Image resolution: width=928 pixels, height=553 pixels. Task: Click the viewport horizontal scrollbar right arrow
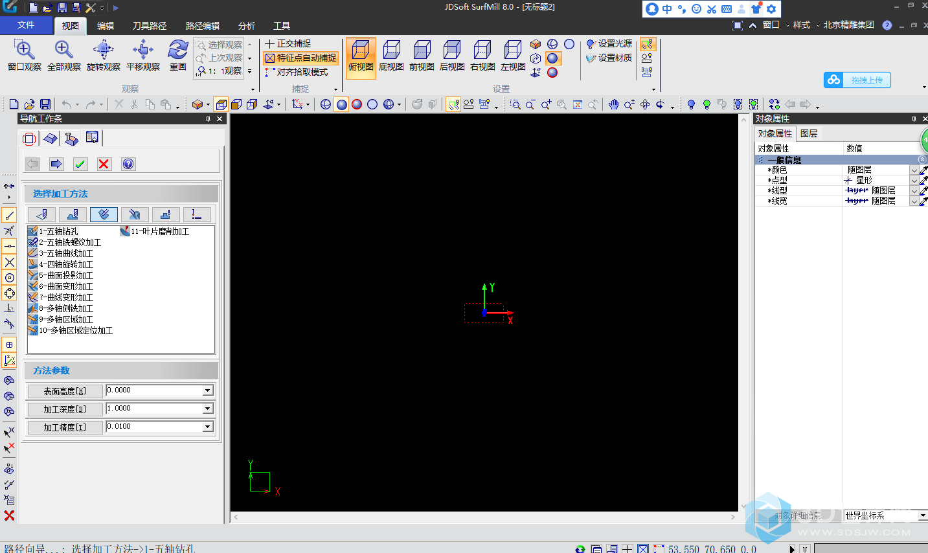(732, 517)
